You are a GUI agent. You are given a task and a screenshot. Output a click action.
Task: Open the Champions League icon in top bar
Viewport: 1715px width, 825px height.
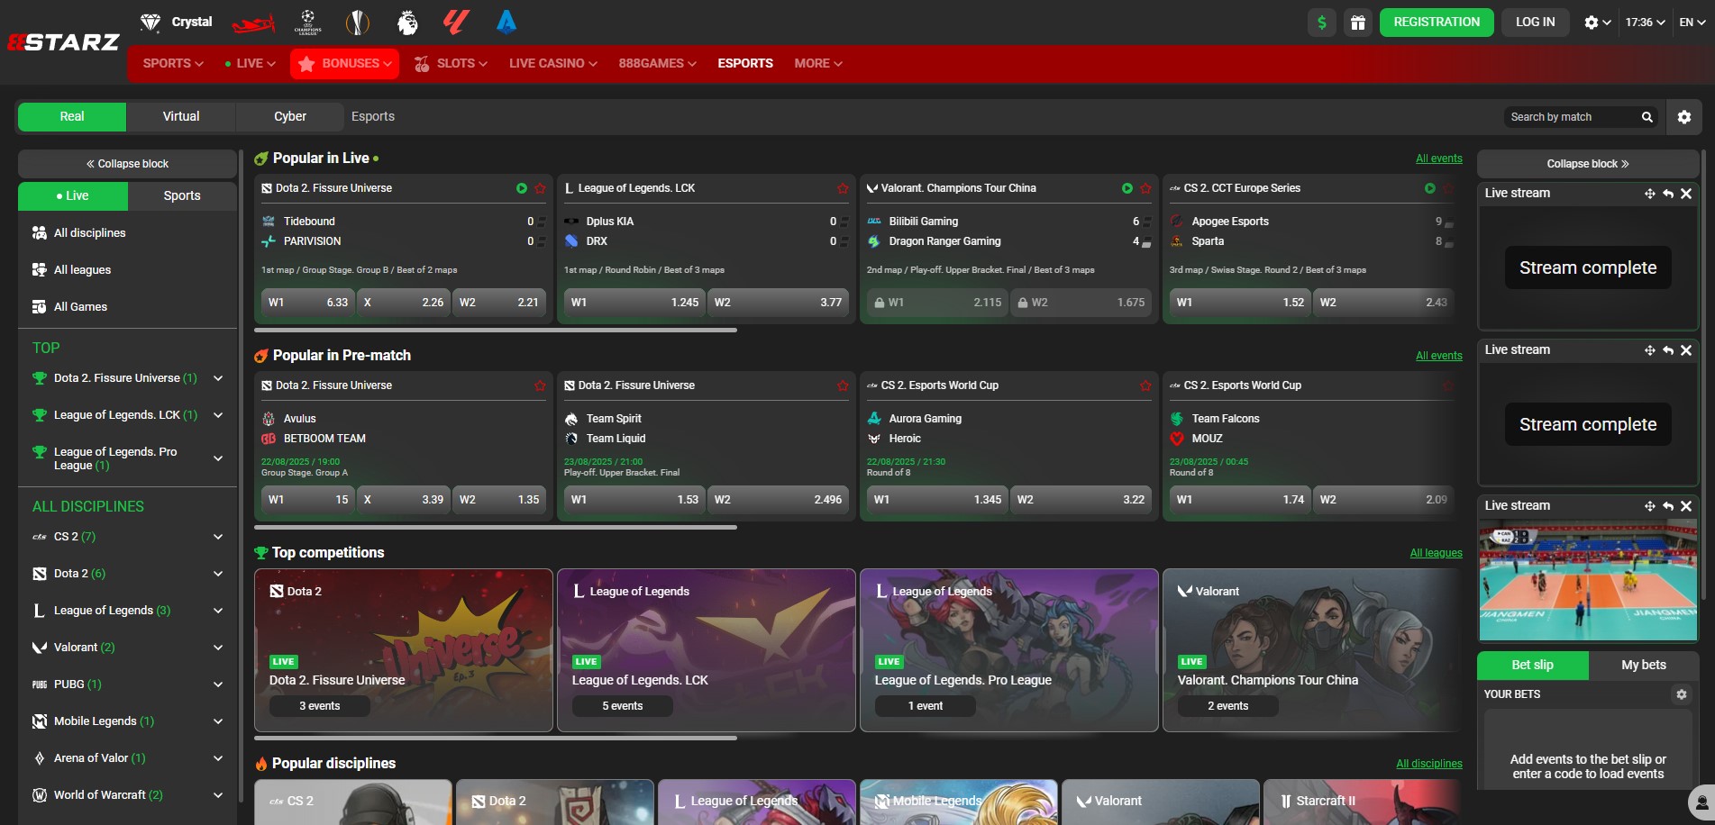[x=308, y=23]
